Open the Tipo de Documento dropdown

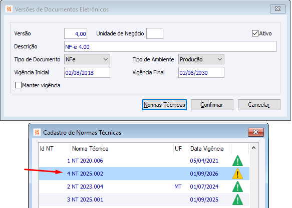point(87,59)
